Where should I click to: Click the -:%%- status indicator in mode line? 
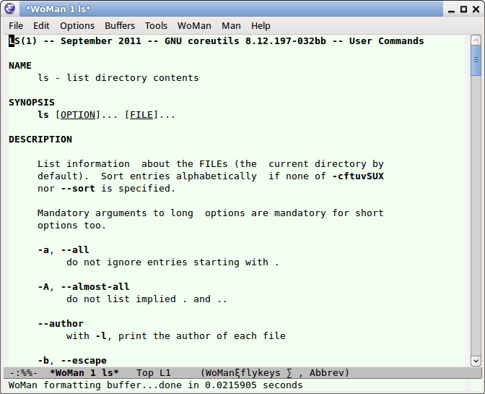coord(24,372)
